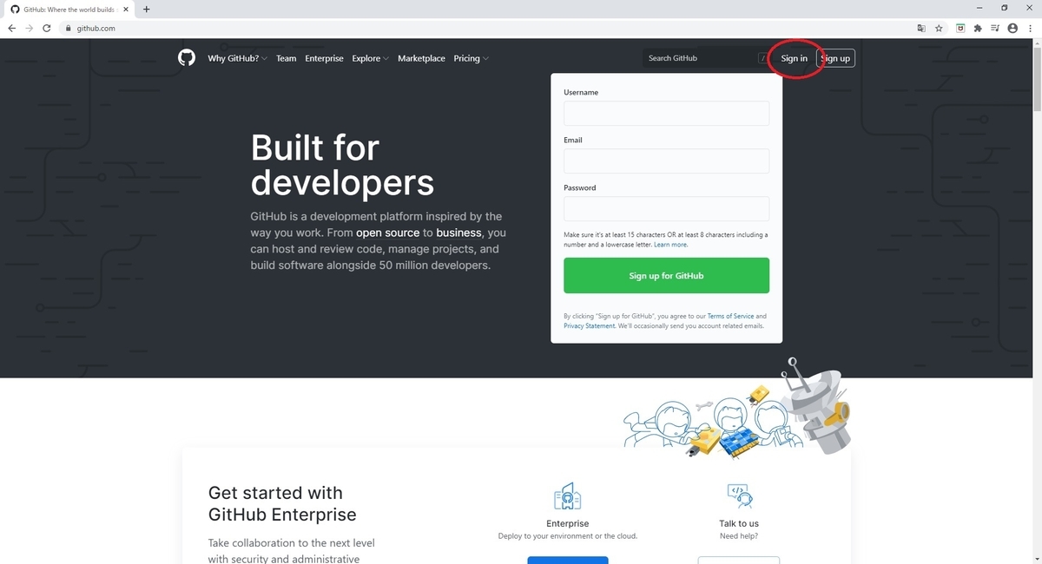Close the GitHub browser tab

[x=128, y=9]
